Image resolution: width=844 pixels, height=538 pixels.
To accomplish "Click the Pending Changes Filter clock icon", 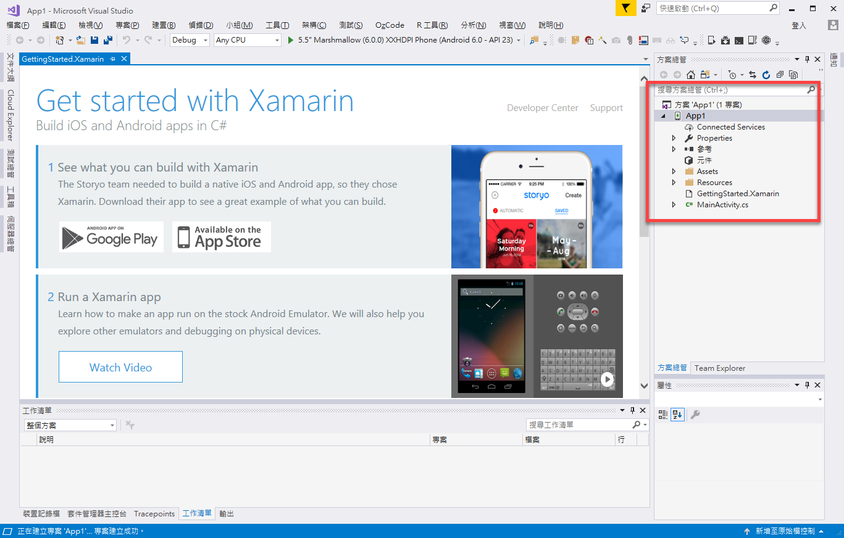I will (732, 75).
